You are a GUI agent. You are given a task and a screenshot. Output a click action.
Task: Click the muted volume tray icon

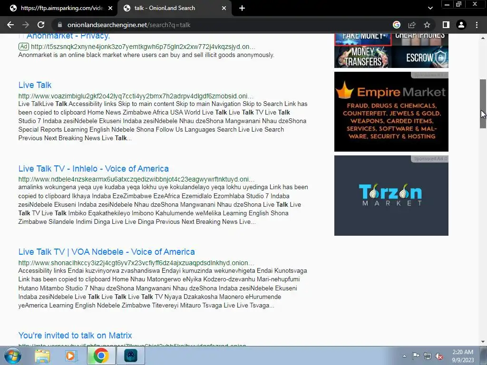click(439, 356)
